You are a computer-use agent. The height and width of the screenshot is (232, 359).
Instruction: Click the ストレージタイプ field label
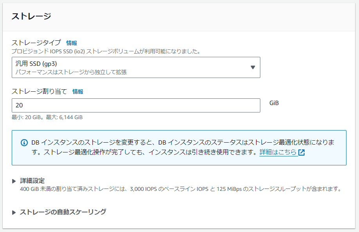point(36,43)
